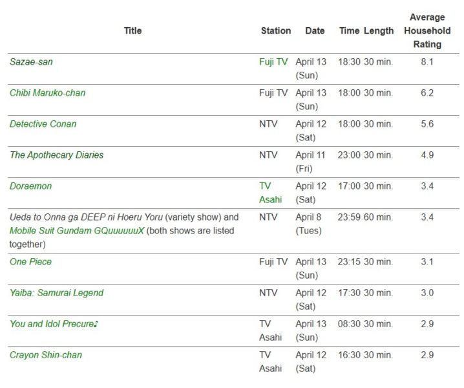Click the Date column header
The height and width of the screenshot is (388, 464).
[x=315, y=31]
